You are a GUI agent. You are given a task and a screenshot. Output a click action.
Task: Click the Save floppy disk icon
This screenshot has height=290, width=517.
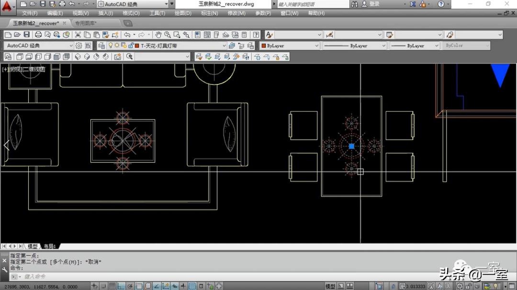(26, 35)
